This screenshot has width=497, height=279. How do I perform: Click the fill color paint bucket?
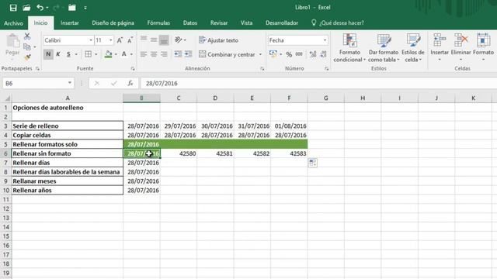click(108, 54)
